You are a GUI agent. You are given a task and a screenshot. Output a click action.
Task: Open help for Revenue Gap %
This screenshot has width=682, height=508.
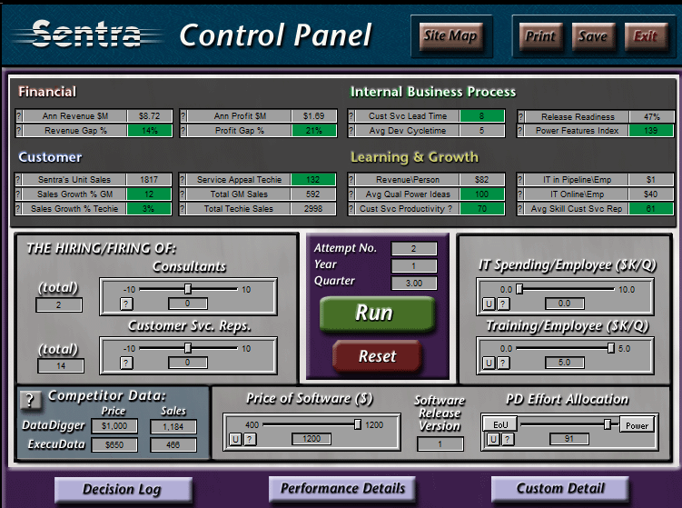click(x=19, y=131)
